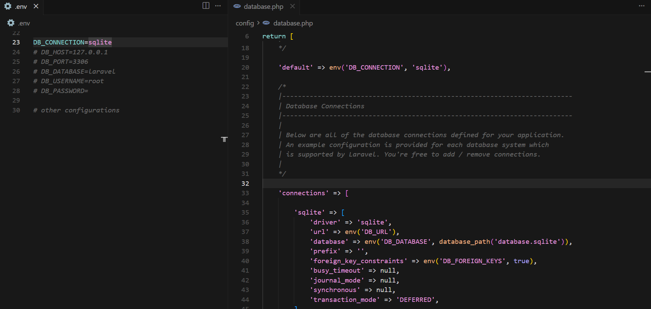Click the 'connections' key on line 33

(303, 193)
